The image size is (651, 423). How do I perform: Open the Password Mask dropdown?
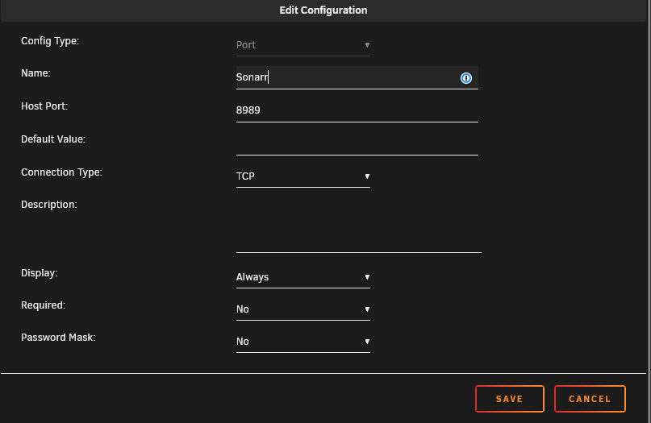point(303,342)
